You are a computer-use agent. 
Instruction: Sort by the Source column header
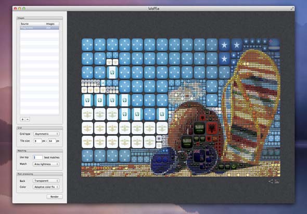pos(32,24)
